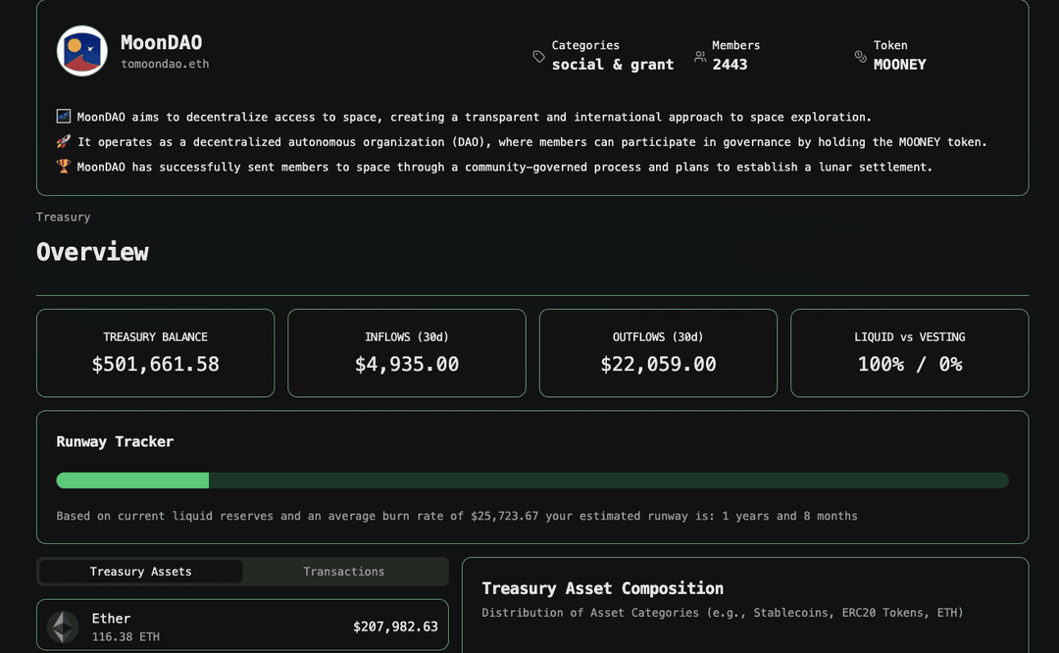Click the rocket emoji in the description
This screenshot has height=653, width=1059.
coord(64,142)
